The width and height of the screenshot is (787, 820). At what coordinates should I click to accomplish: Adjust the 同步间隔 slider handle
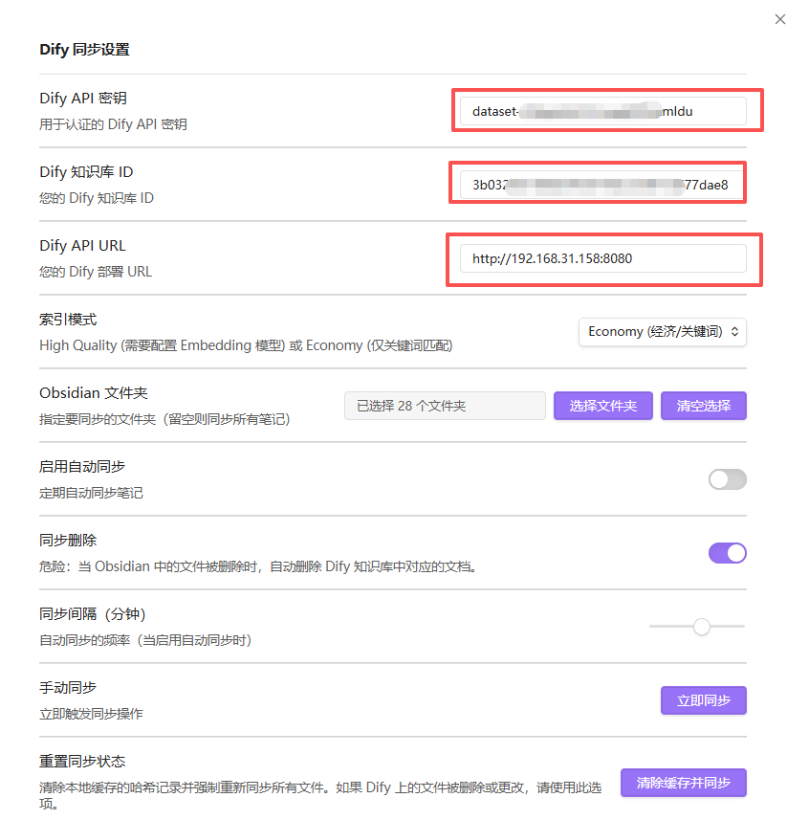coord(702,627)
